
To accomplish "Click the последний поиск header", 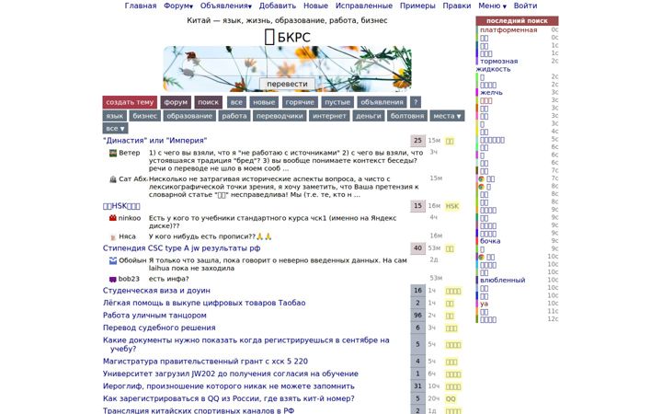I will tap(517, 20).
